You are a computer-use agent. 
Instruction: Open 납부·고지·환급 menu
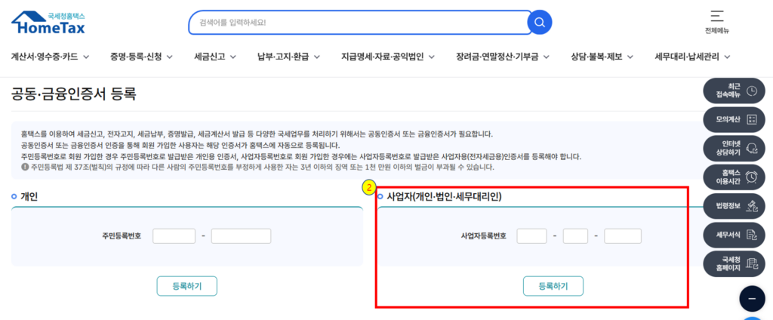pyautogui.click(x=289, y=57)
